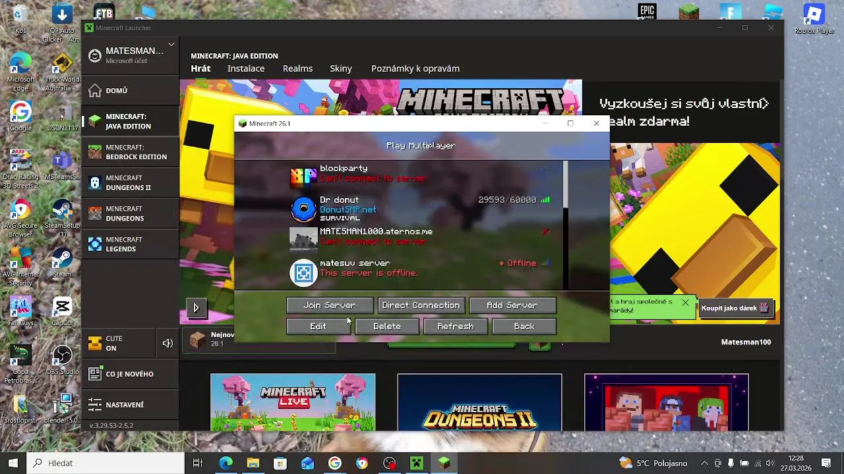Viewport: 844px width, 474px height.
Task: Open Fall Guys desktop shortcut
Action: pyautogui.click(x=20, y=311)
